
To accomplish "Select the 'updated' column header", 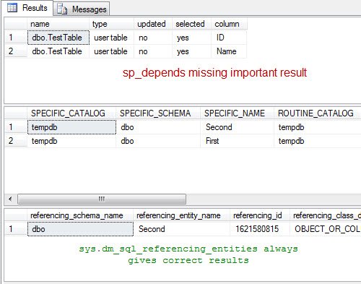I will point(153,24).
